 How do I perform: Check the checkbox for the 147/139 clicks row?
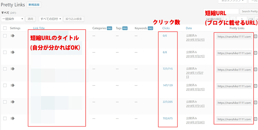click(5, 85)
